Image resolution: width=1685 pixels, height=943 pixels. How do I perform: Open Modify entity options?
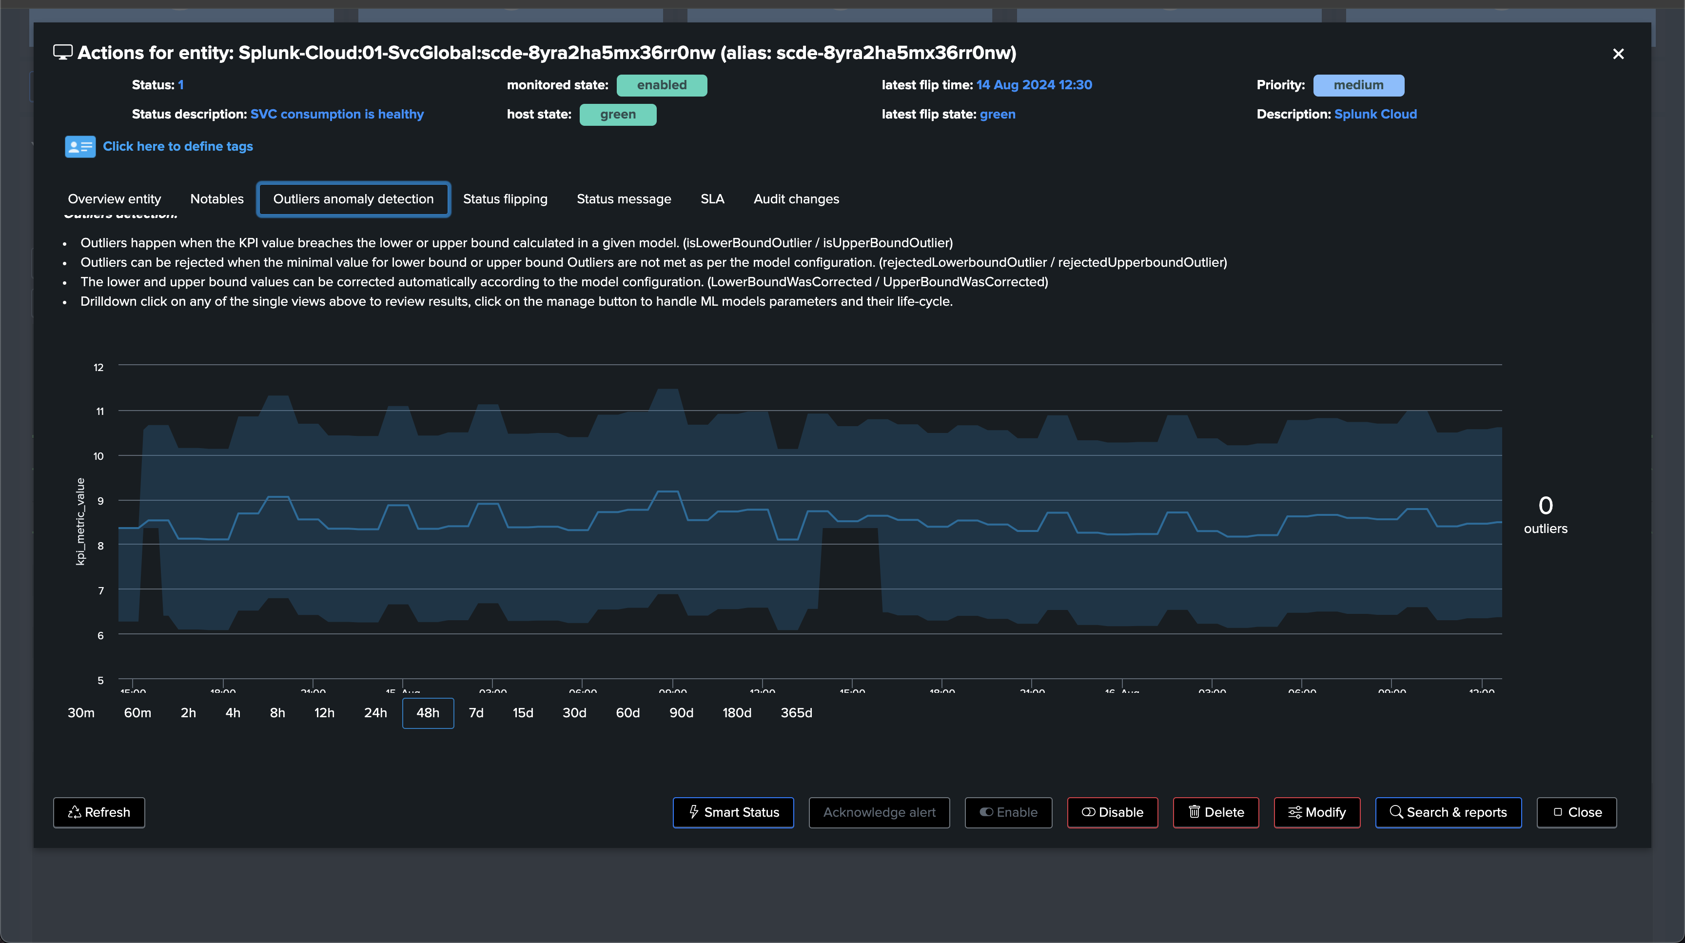click(1317, 812)
